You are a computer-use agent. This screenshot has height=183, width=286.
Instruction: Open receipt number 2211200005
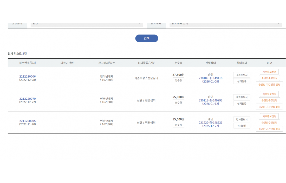point(27,121)
